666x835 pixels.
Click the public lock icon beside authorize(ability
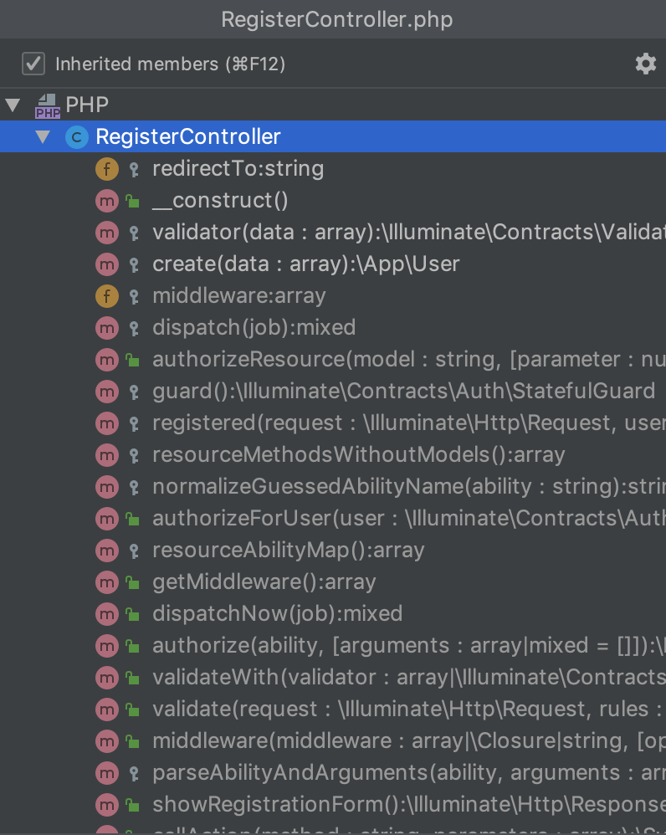132,646
